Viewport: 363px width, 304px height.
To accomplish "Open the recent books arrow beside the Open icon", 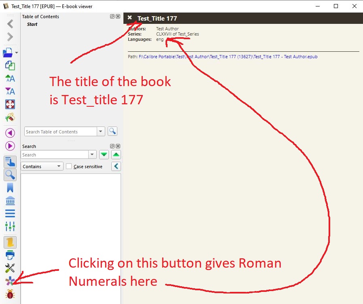I will (17, 53).
